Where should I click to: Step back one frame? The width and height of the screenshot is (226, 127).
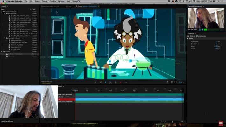(101, 82)
